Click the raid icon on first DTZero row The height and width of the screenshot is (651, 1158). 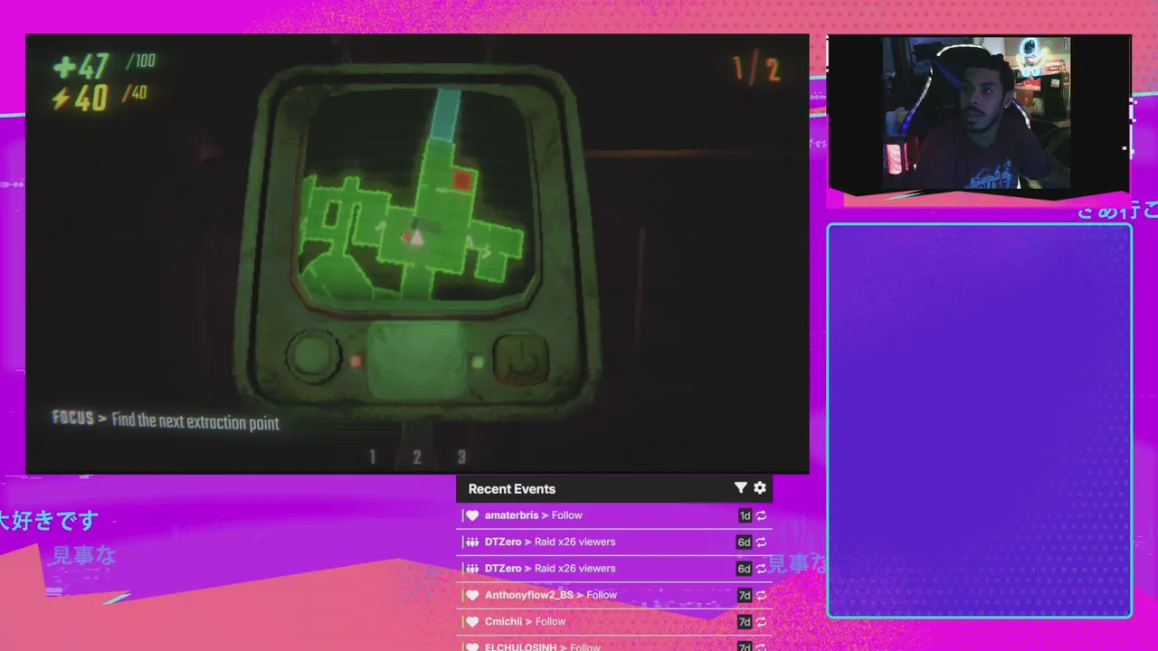472,542
